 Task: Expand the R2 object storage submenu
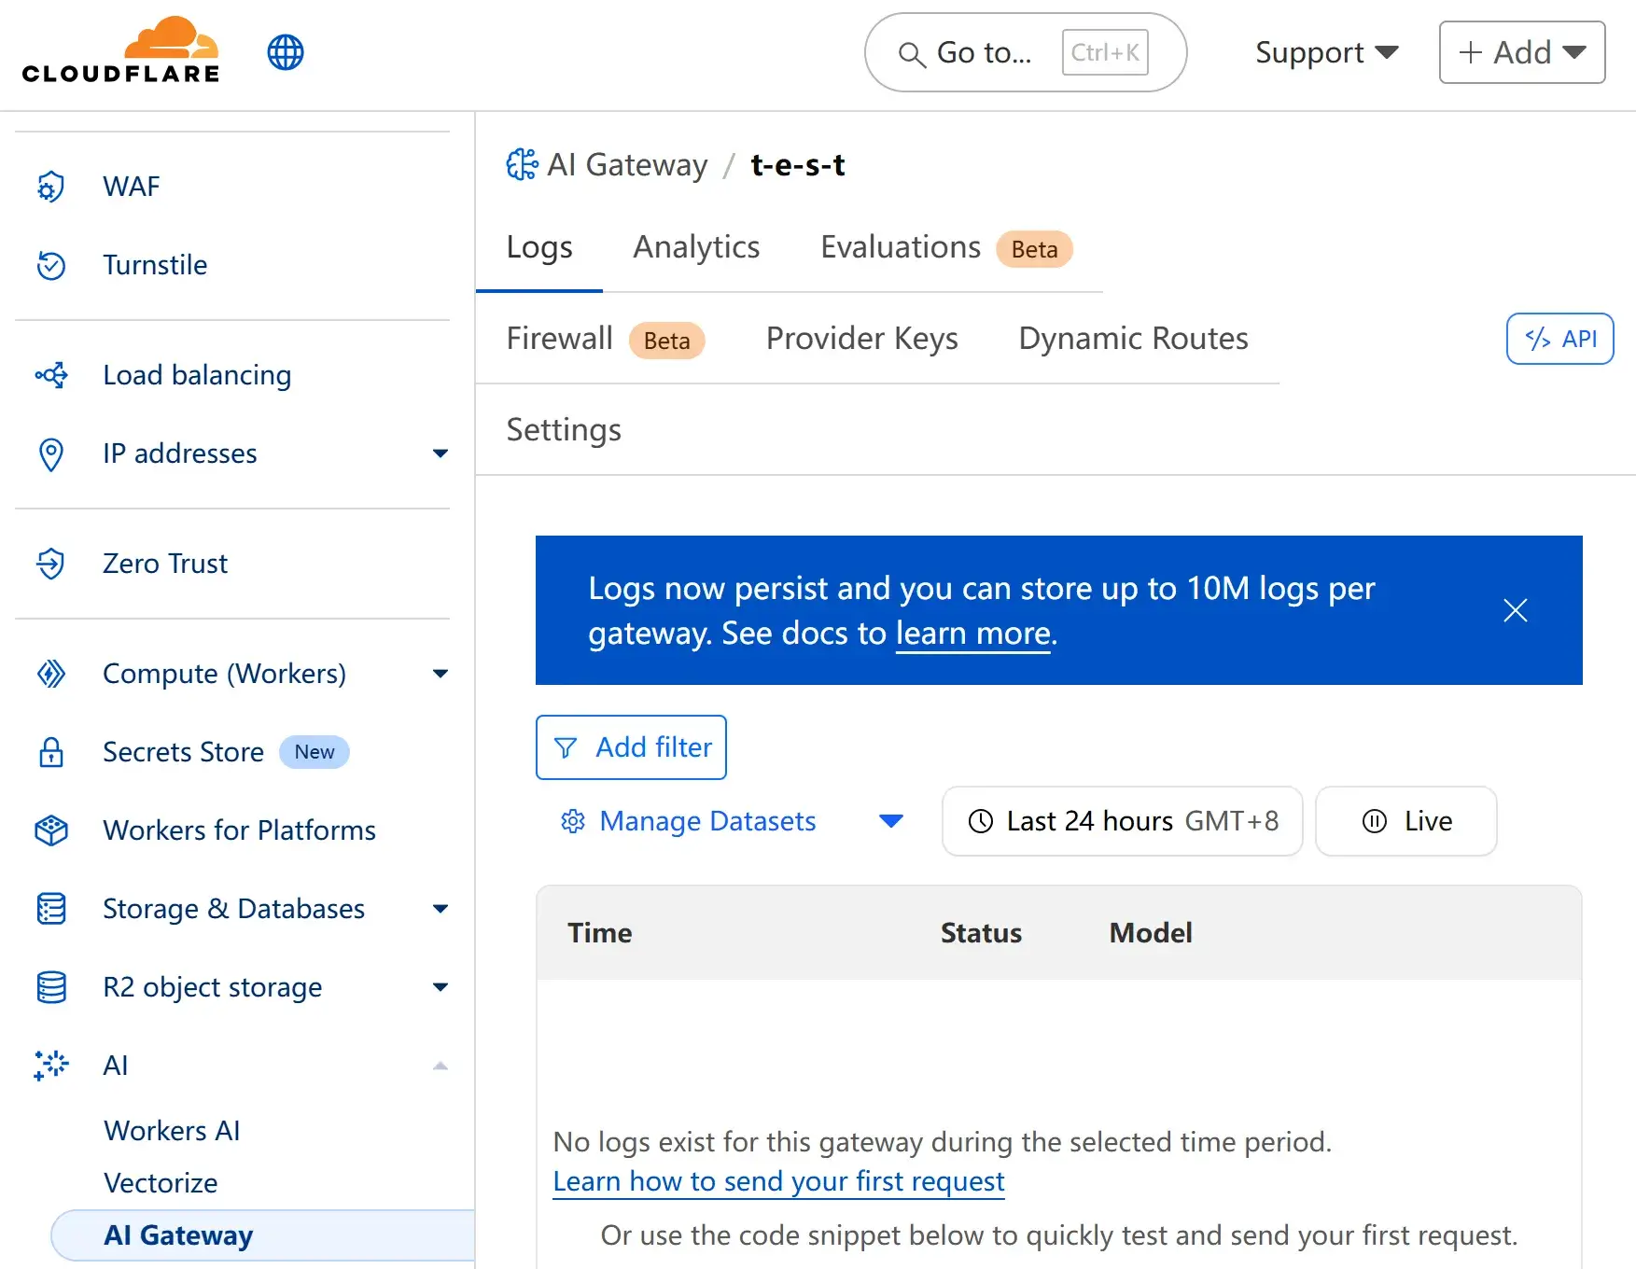pos(440,987)
